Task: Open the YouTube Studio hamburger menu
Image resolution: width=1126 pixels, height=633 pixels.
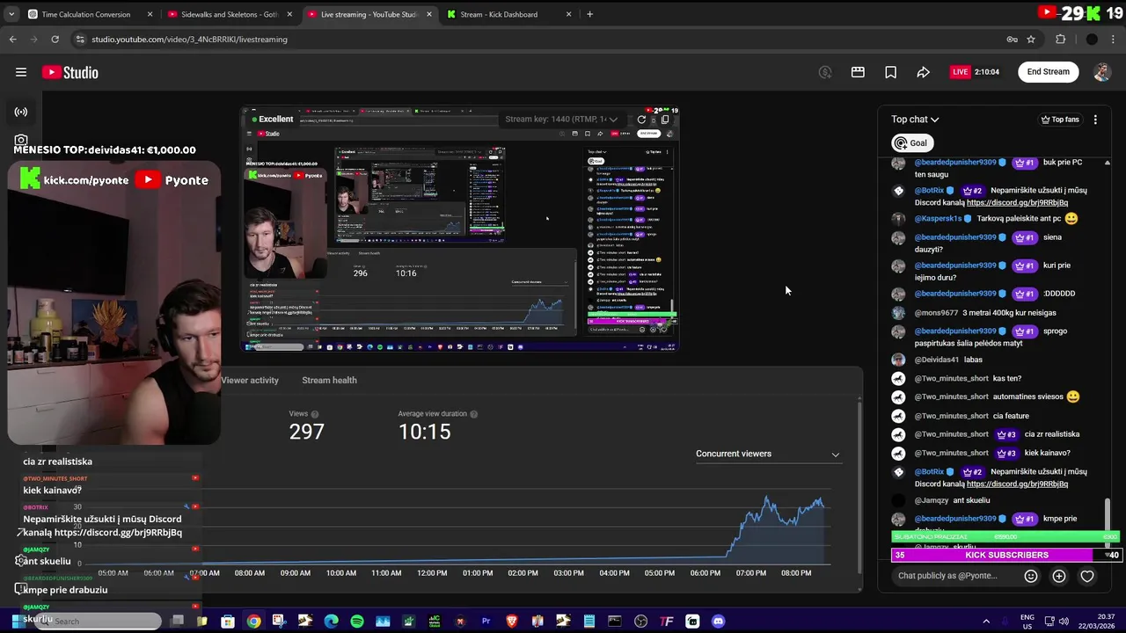Action: point(21,72)
